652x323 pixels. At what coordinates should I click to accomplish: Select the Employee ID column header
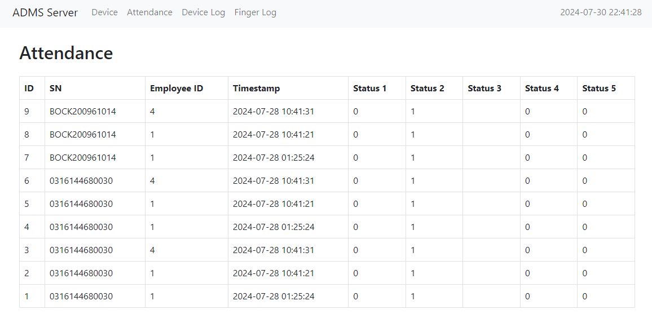[176, 89]
